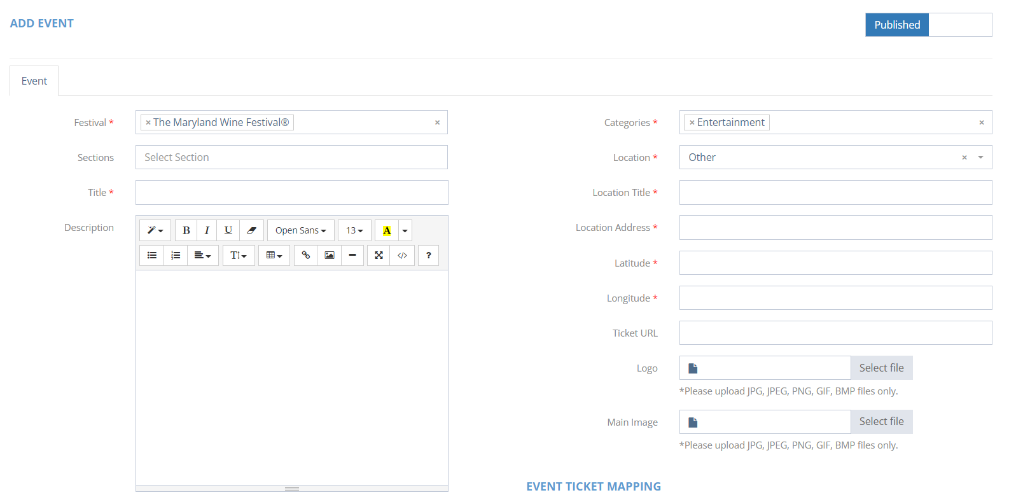Clear all selections in Categories field
Image resolution: width=1009 pixels, height=502 pixels.
point(982,123)
